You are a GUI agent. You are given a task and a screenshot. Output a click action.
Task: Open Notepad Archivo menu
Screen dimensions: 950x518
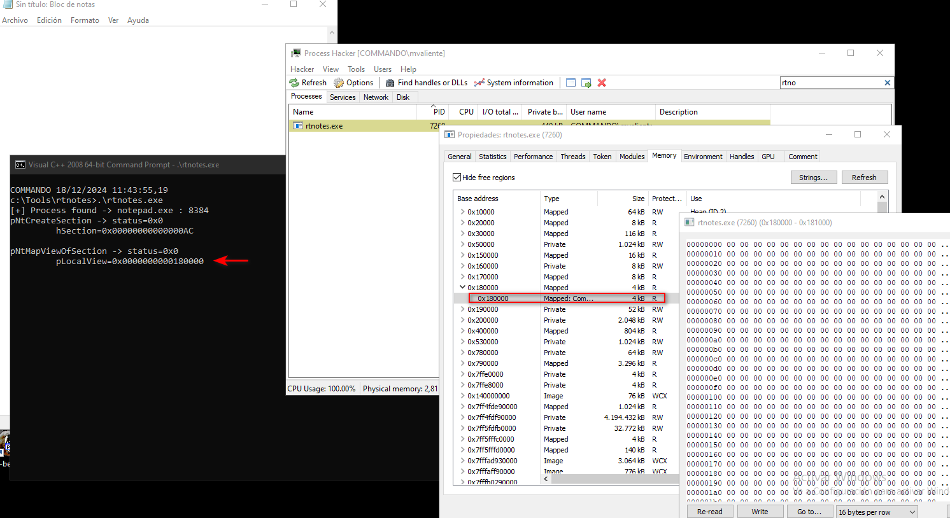point(15,20)
